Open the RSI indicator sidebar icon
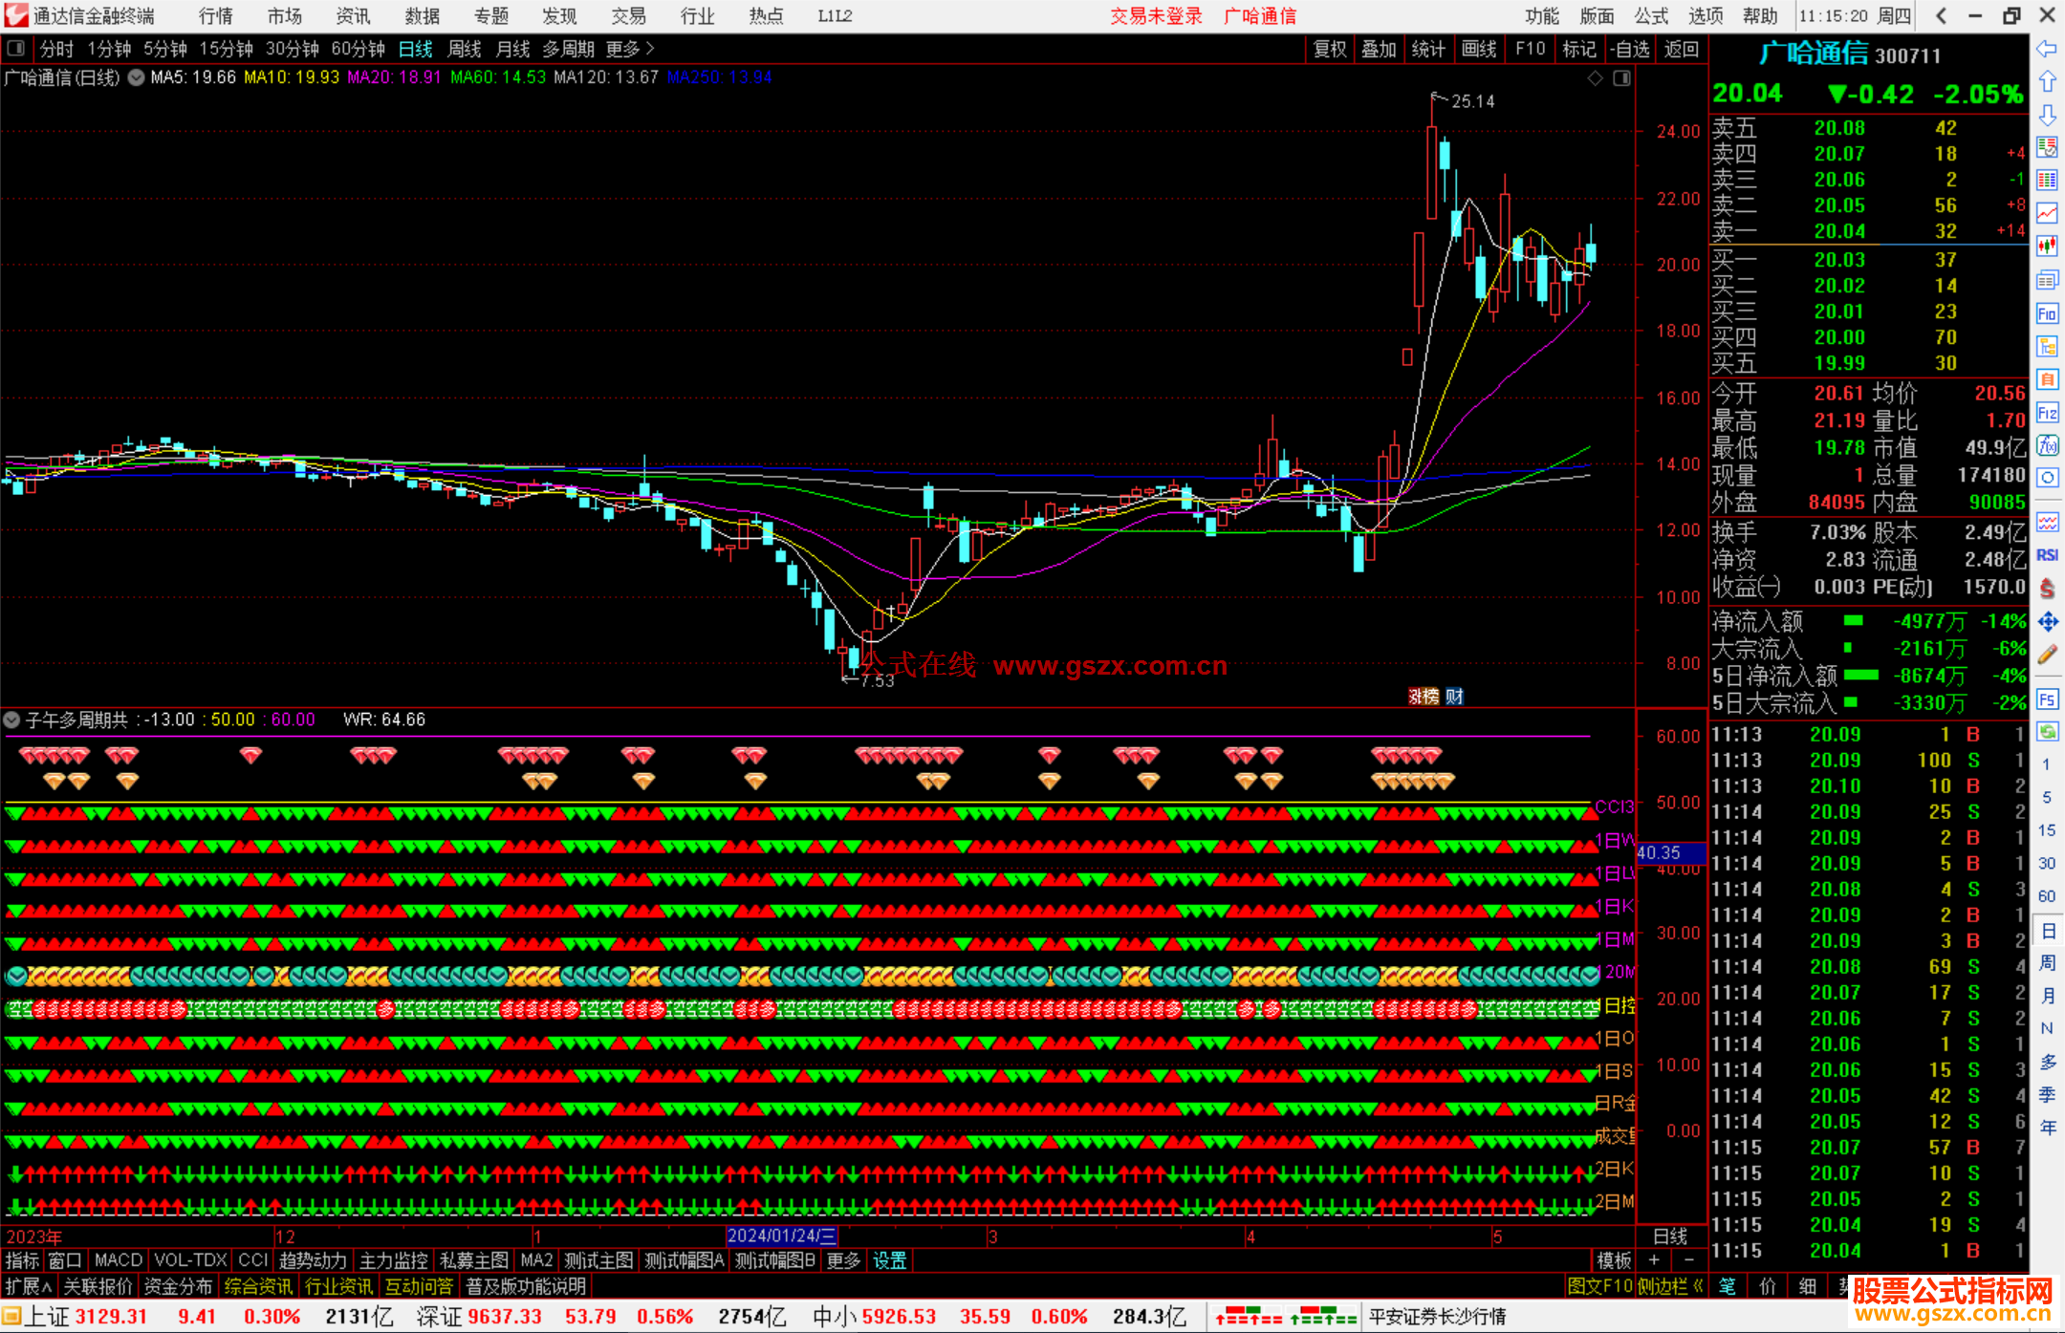 [x=2047, y=555]
